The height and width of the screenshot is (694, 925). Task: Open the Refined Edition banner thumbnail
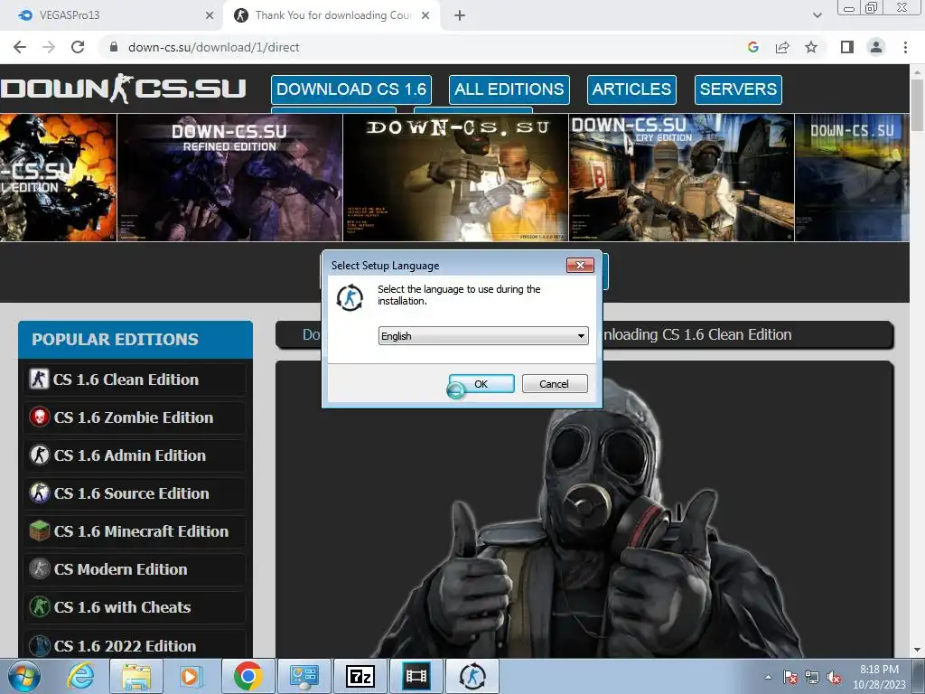230,178
